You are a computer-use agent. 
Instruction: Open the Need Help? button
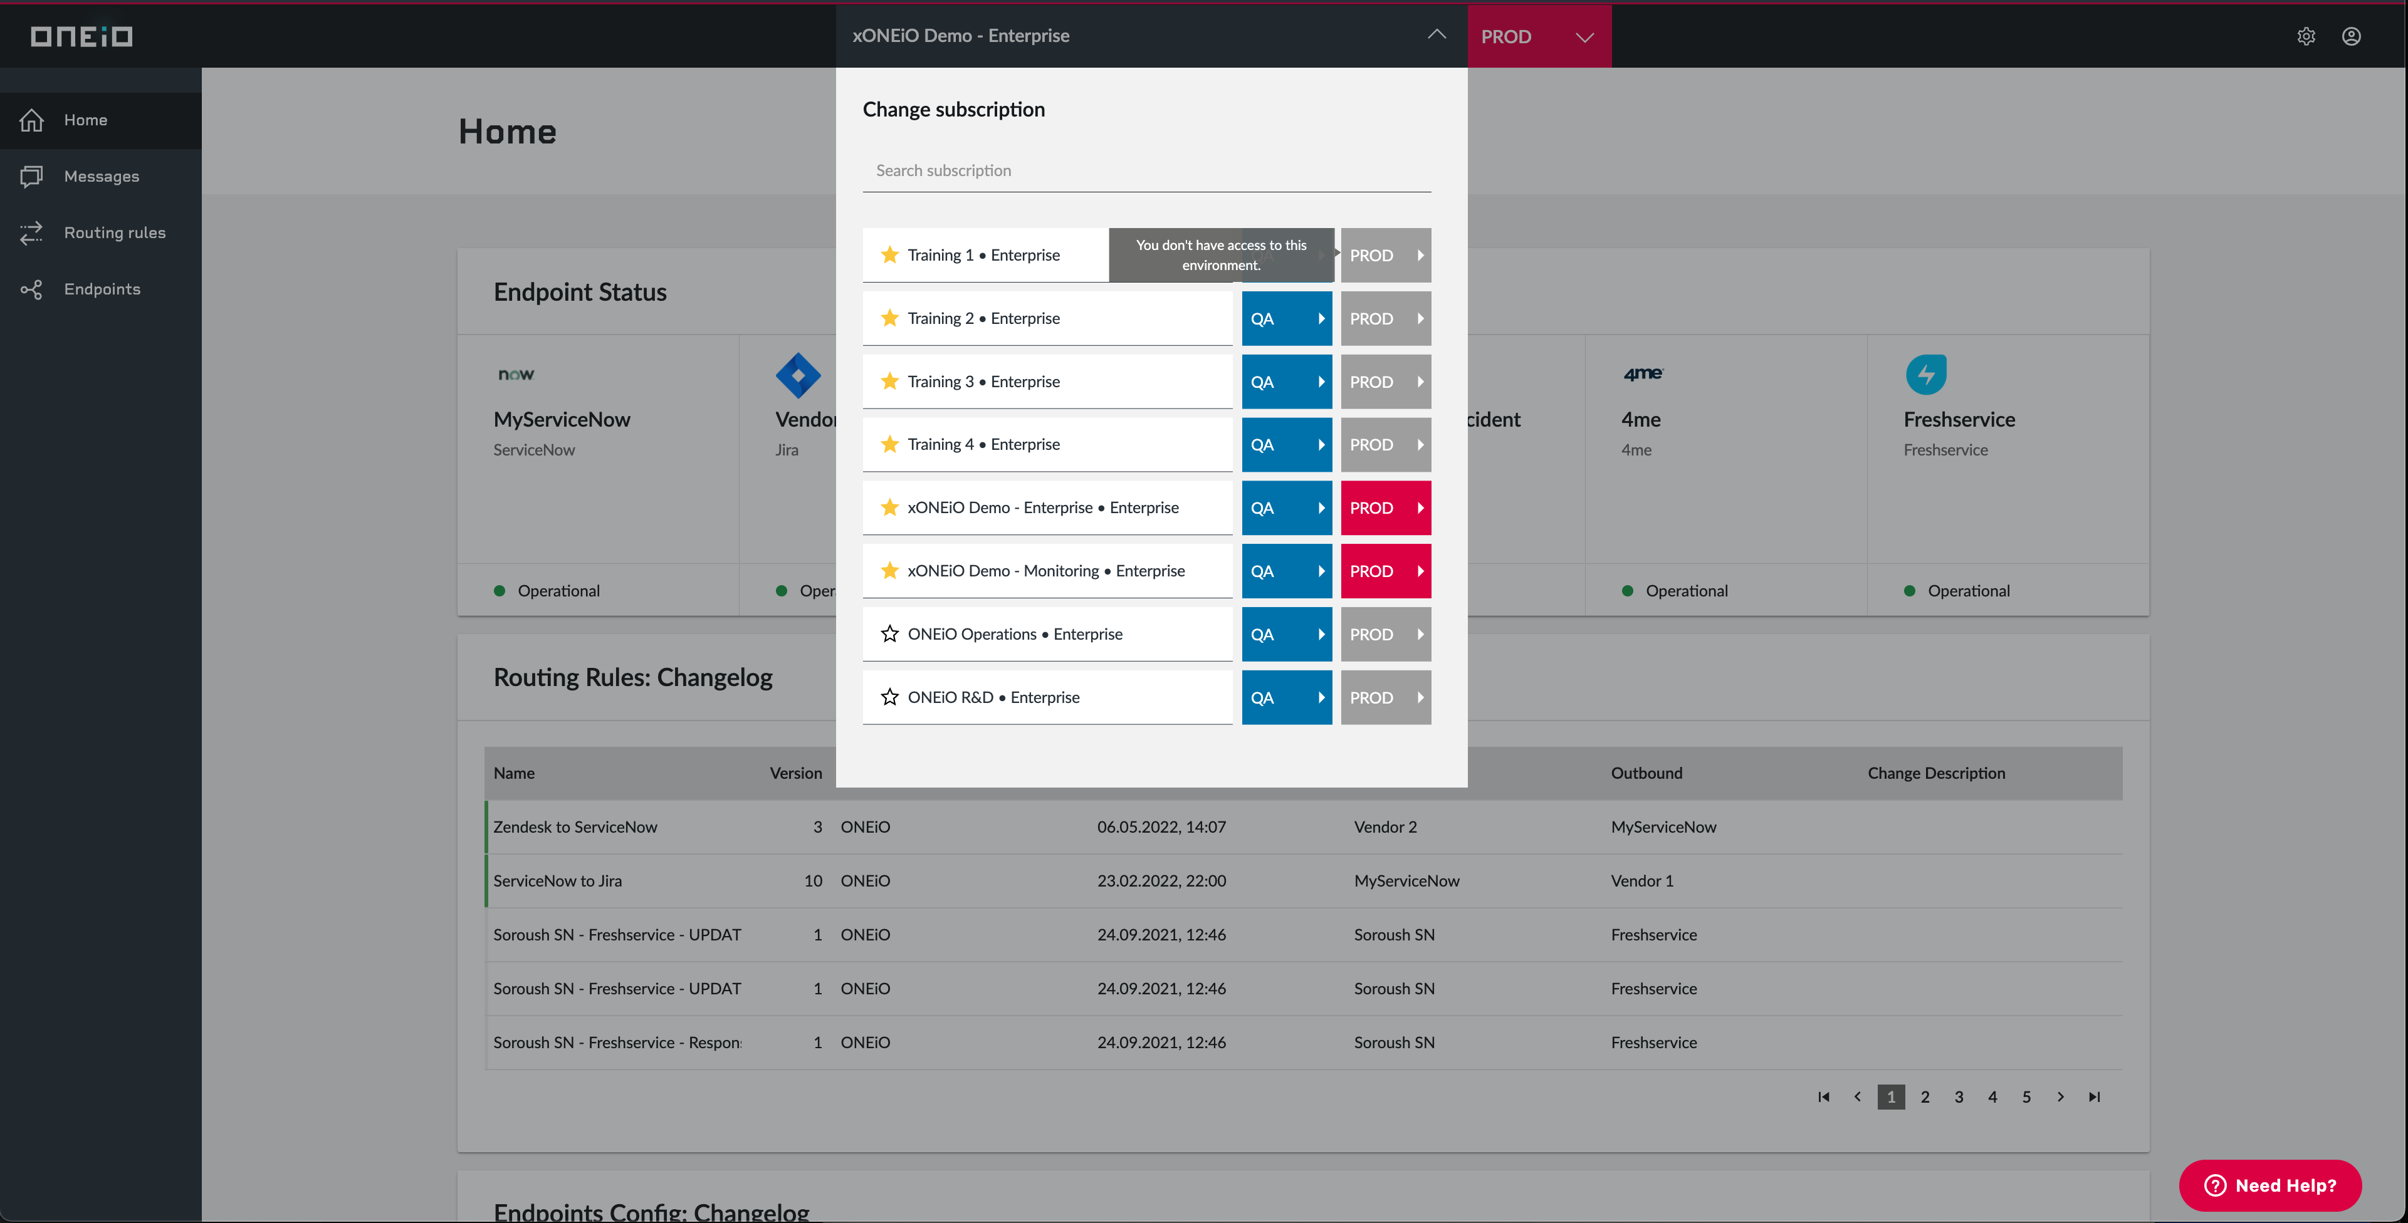click(2269, 1185)
